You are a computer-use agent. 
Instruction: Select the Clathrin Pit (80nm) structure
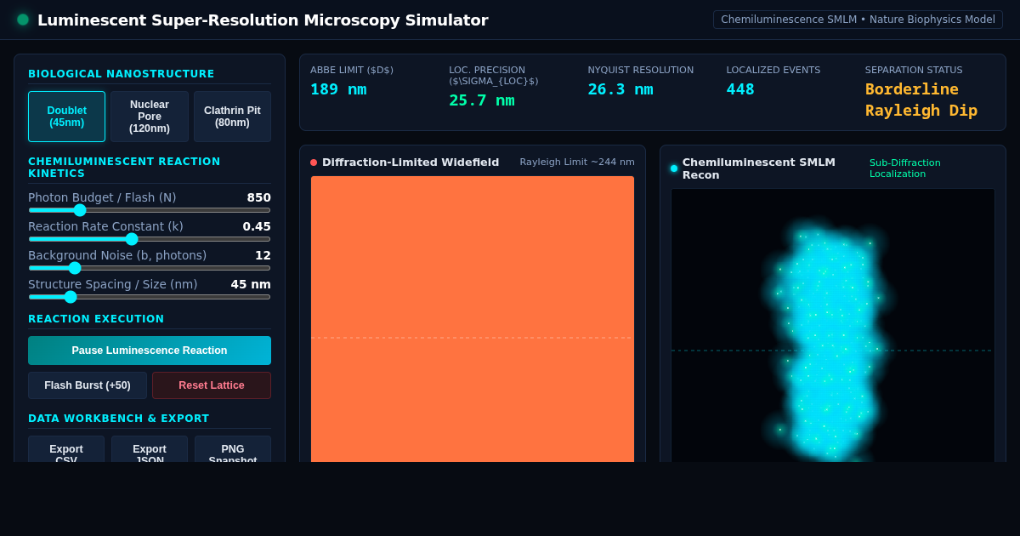click(x=232, y=117)
